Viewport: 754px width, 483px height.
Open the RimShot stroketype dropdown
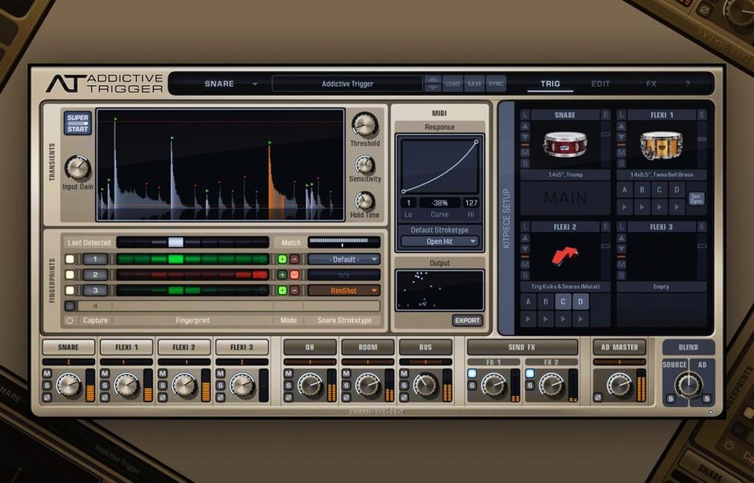click(x=344, y=291)
